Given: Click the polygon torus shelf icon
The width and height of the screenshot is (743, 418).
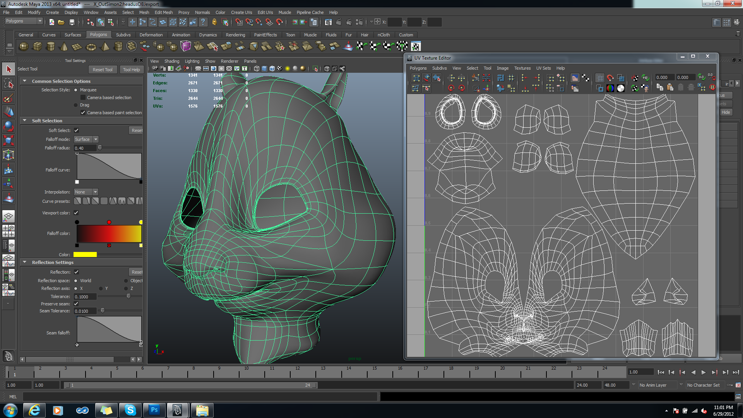Looking at the screenshot, I should (x=91, y=47).
